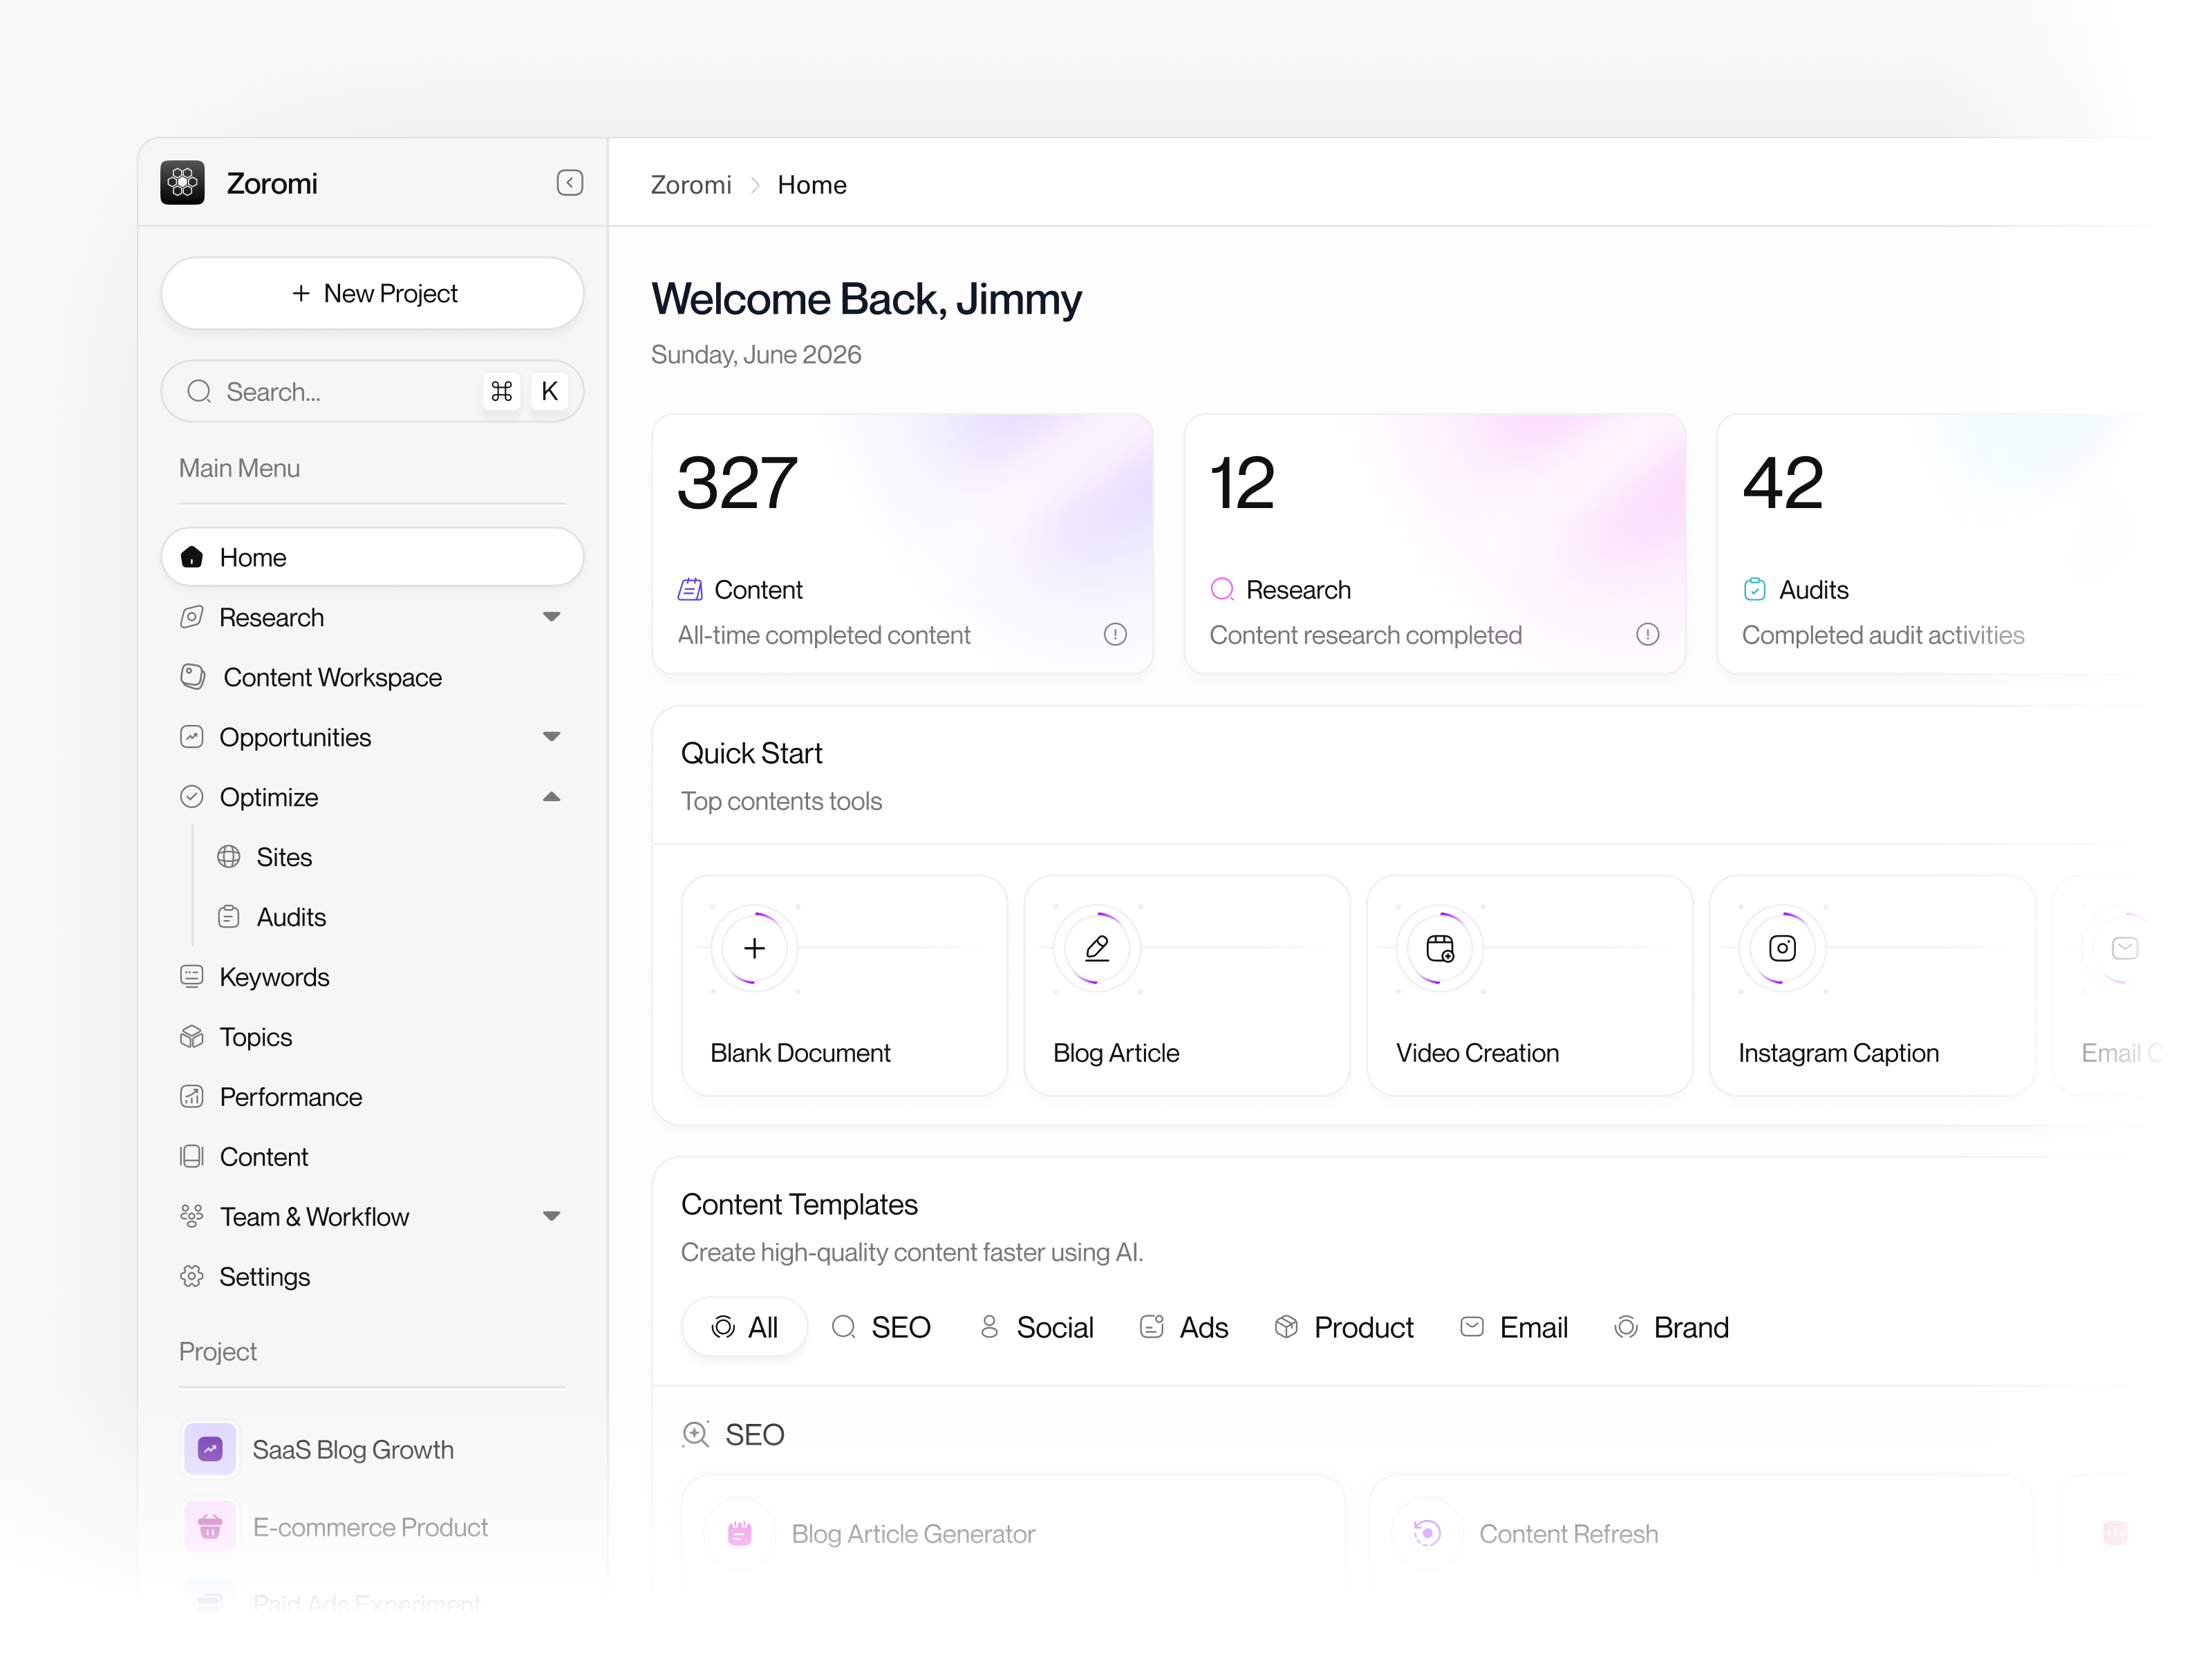Viewport: 2212px width, 1659px height.
Task: Open the Instagram Caption generator
Action: (1872, 985)
